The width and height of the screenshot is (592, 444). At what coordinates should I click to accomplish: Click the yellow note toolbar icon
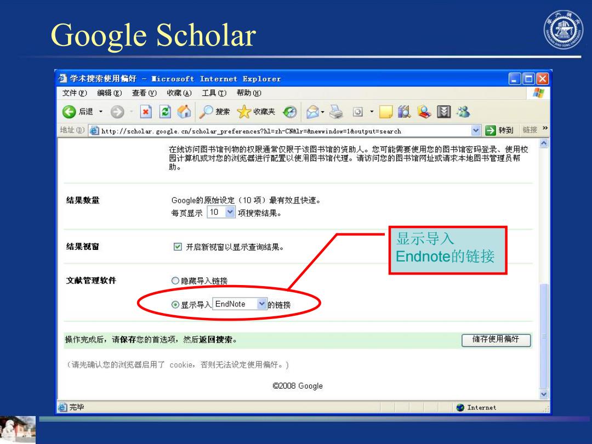385,112
